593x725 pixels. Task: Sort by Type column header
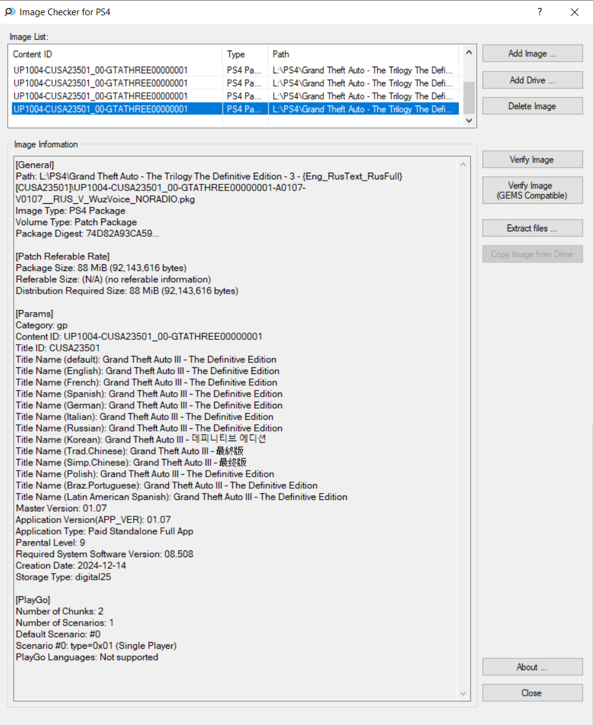(245, 54)
